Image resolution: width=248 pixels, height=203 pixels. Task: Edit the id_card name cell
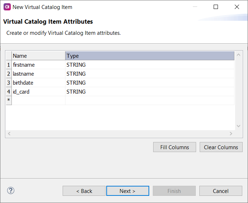(38, 92)
